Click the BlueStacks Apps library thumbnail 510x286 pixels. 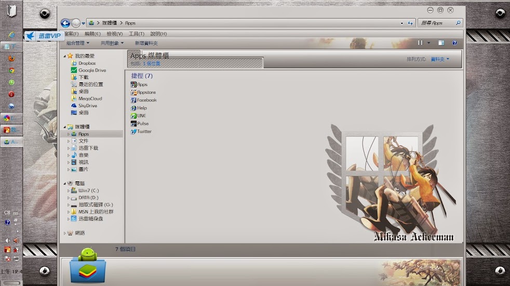88,265
